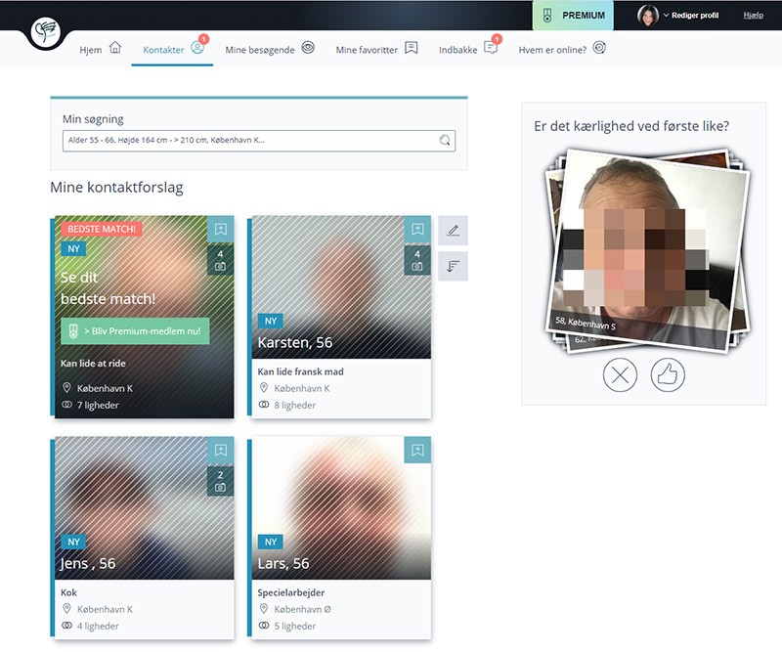Click '5 ligheder' on Lars's card
The width and height of the screenshot is (782, 652).
point(294,626)
